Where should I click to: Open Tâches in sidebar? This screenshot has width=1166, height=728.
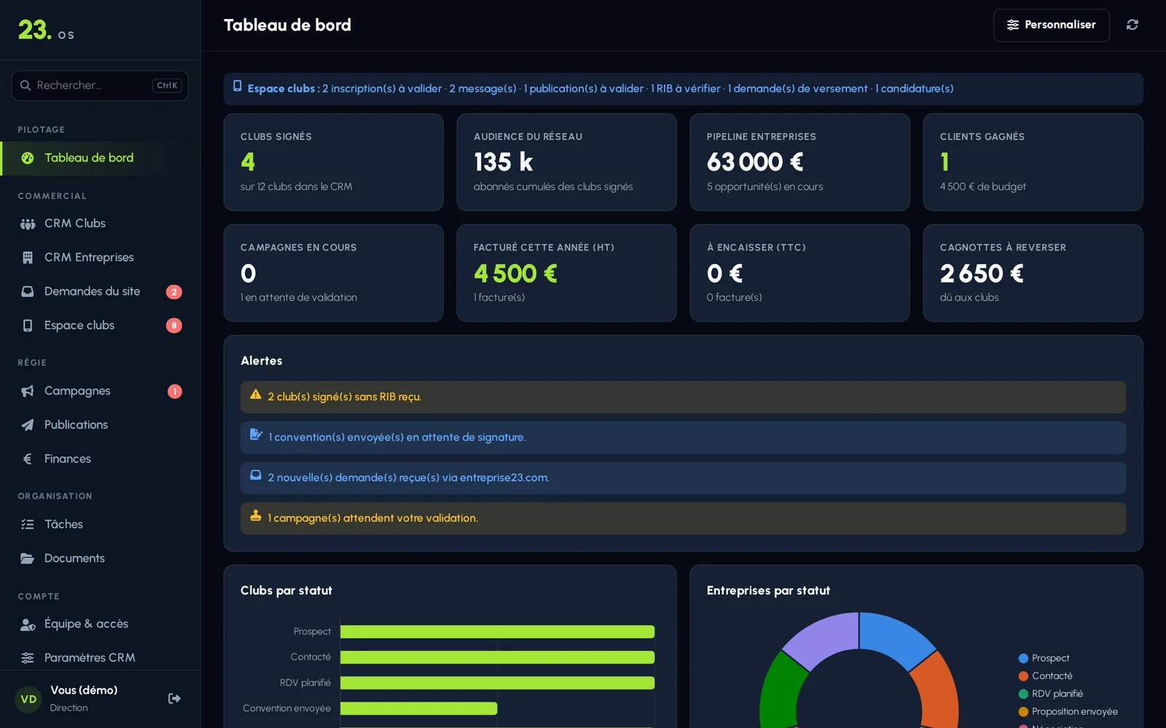point(101,524)
